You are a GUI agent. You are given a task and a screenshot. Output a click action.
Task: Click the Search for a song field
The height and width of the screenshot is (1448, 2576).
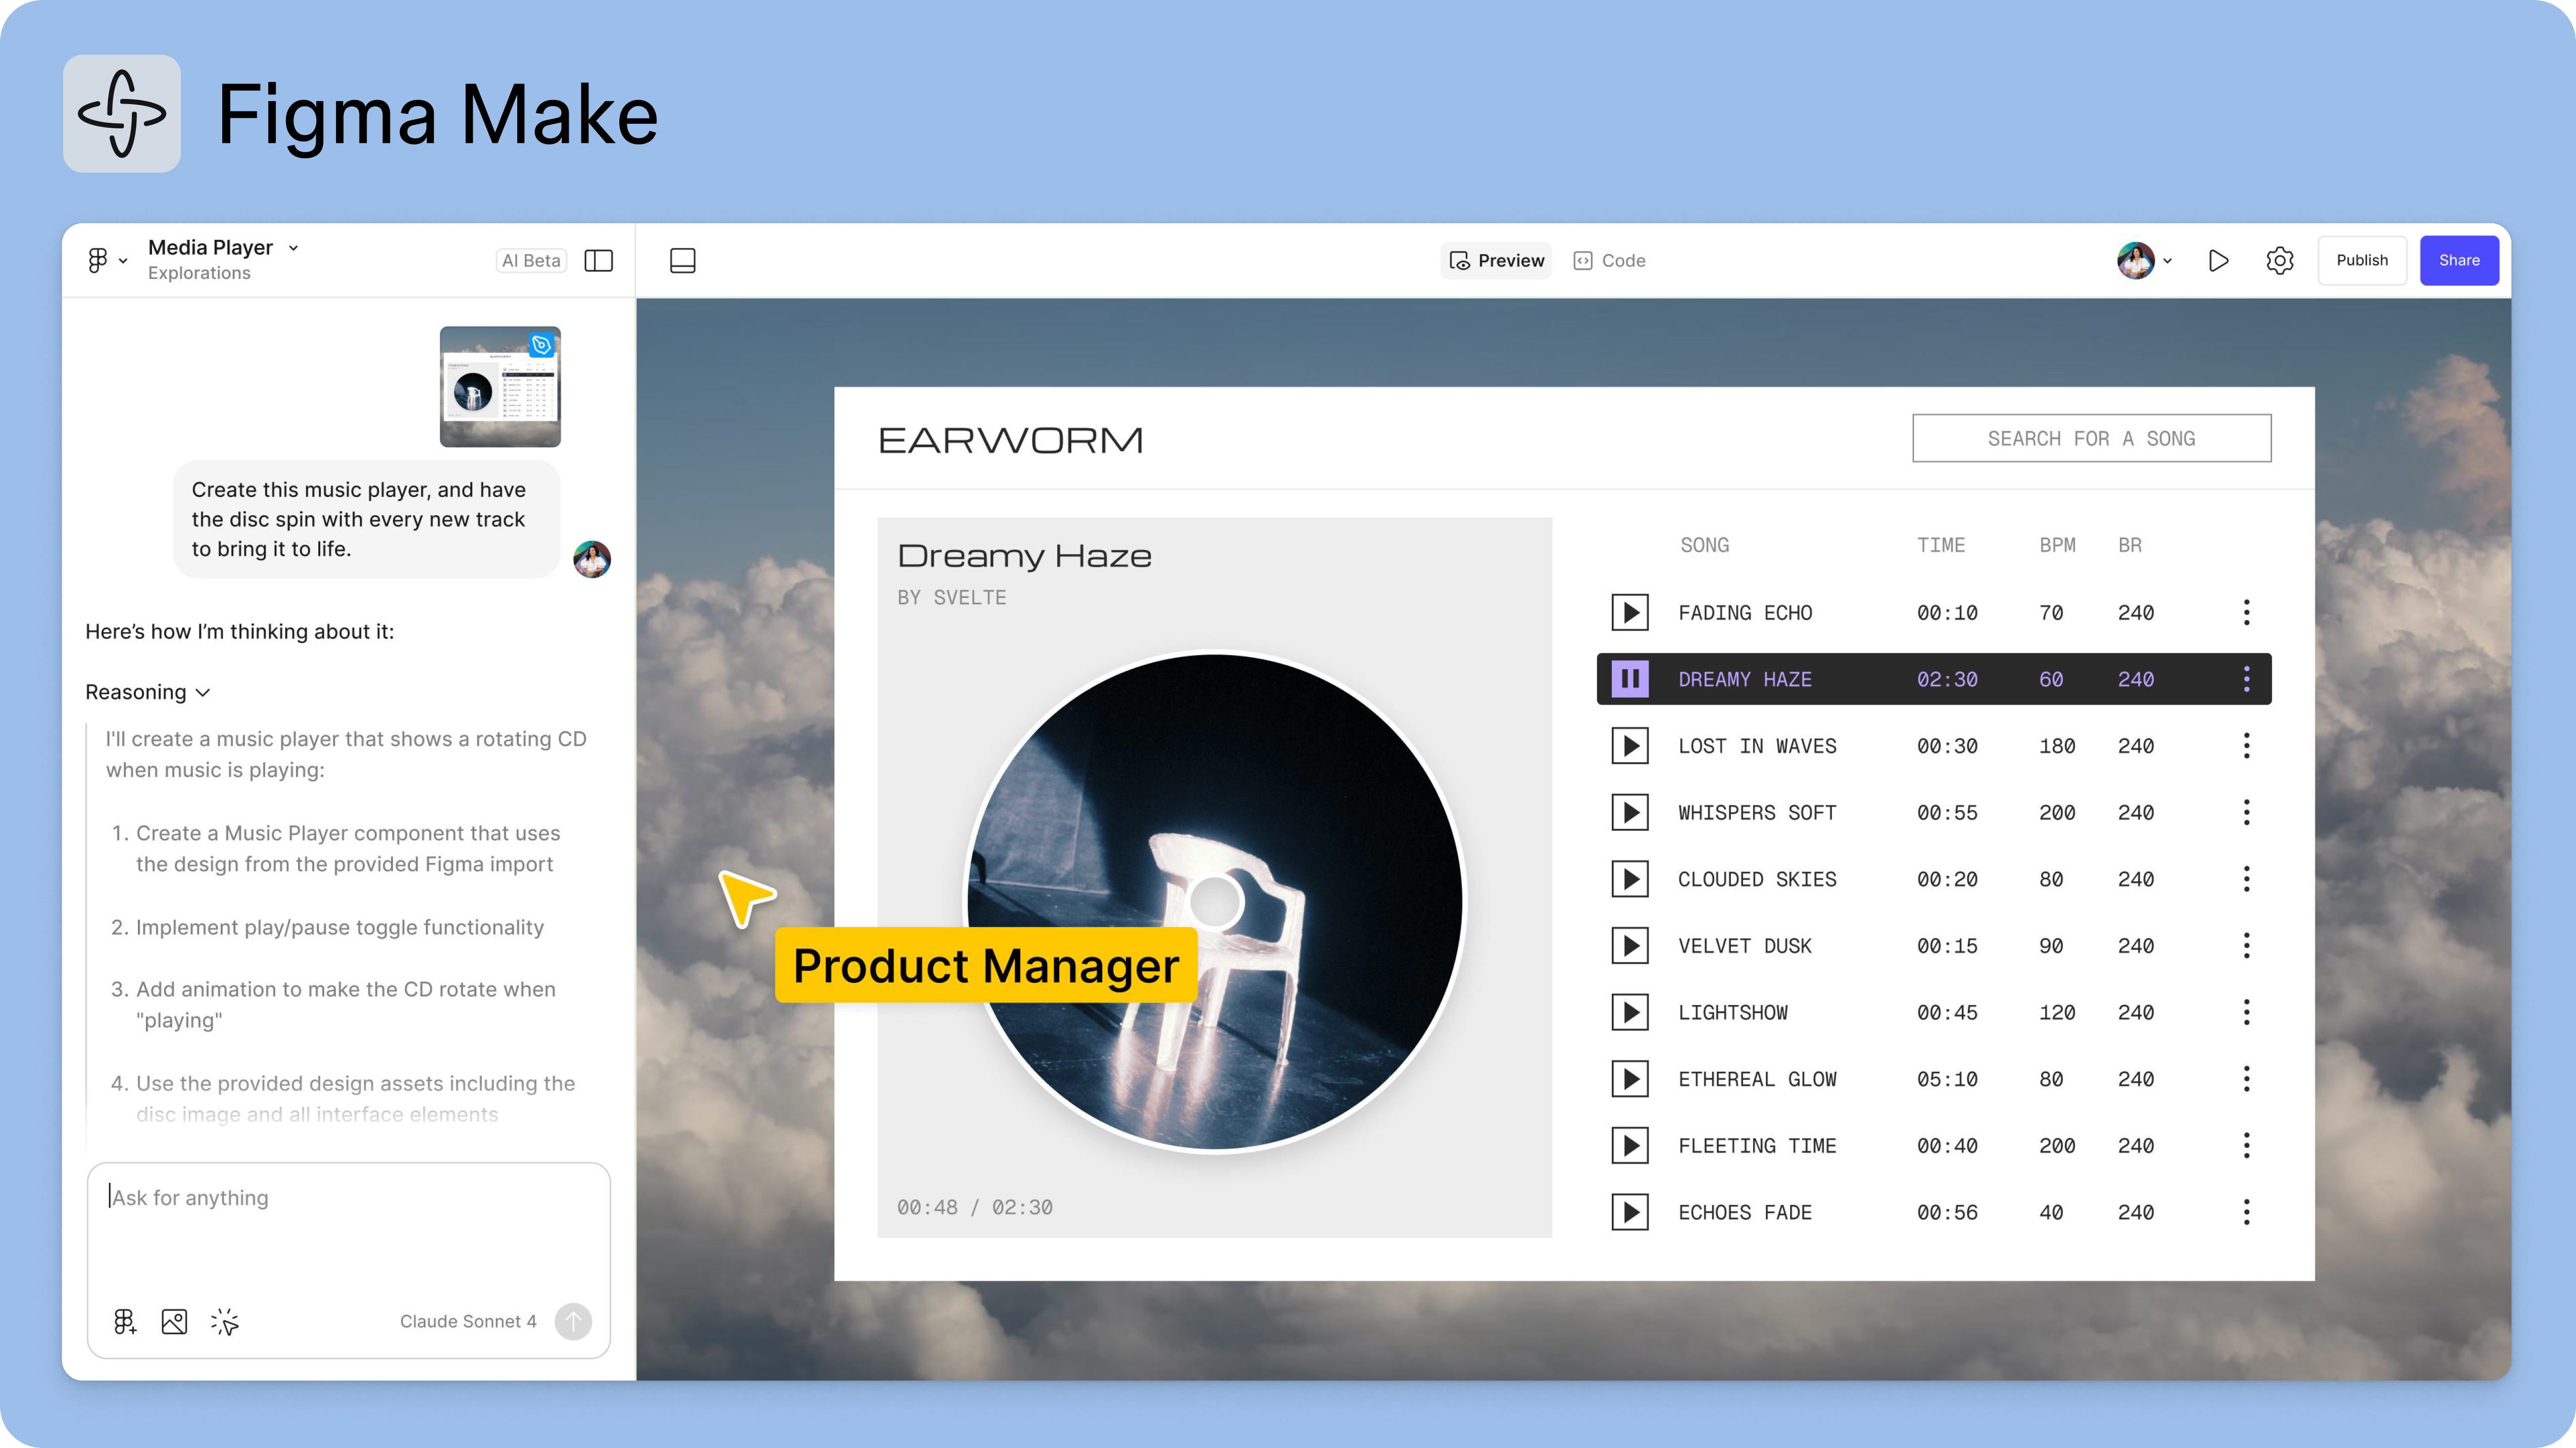coord(2091,438)
